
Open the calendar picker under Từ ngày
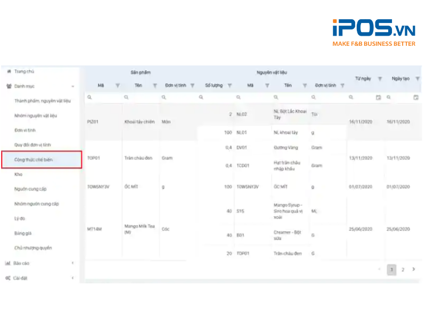[379, 98]
